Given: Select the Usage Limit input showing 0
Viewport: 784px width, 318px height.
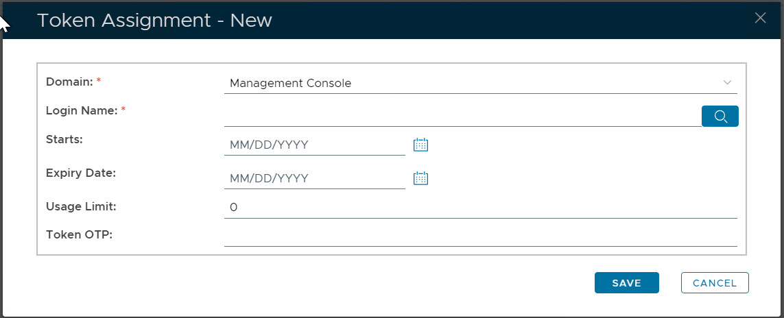Looking at the screenshot, I should 480,207.
